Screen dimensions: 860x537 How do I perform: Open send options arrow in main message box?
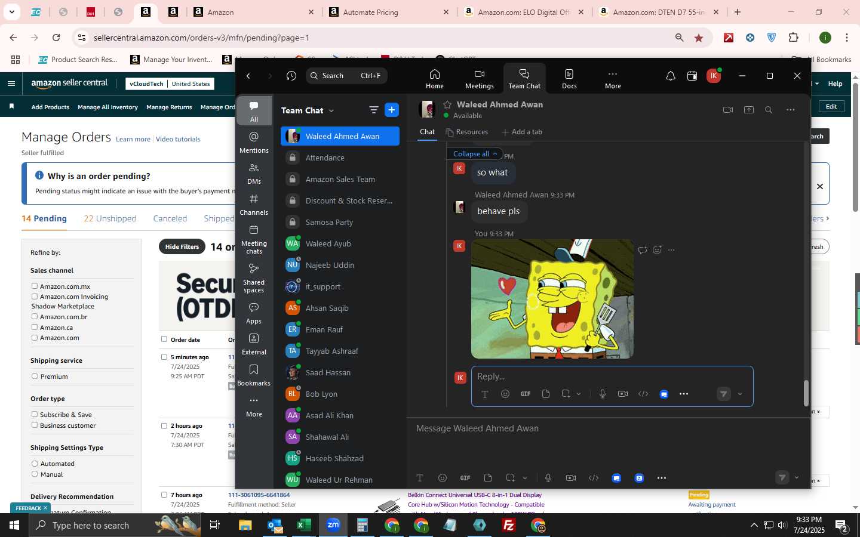coord(797,478)
